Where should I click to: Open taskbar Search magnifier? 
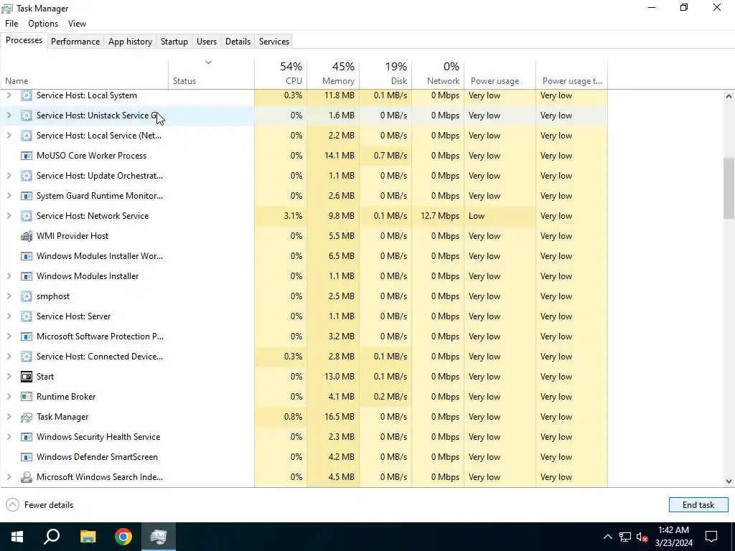click(52, 537)
